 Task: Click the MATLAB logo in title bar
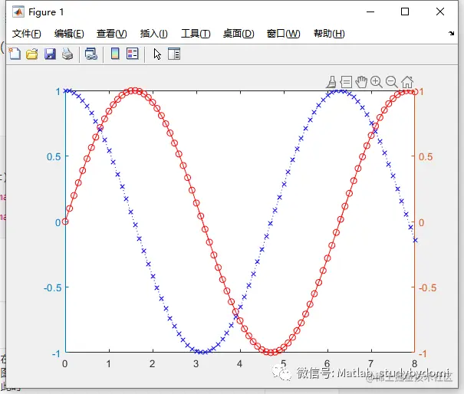click(18, 12)
